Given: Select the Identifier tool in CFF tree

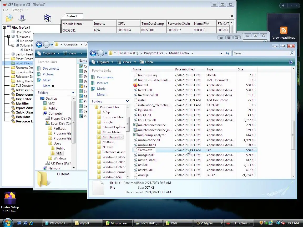Looking at the screenshot, I should (x=22, y=104).
